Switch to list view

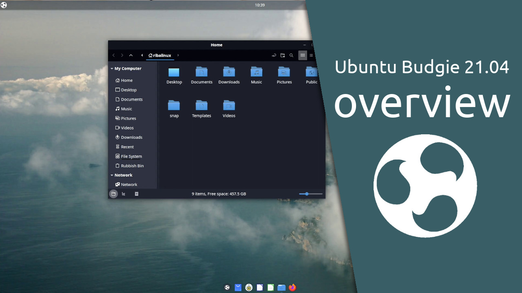point(311,55)
